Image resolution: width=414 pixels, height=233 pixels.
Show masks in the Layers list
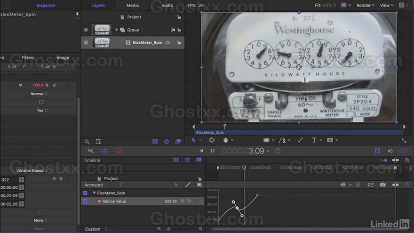click(x=155, y=142)
